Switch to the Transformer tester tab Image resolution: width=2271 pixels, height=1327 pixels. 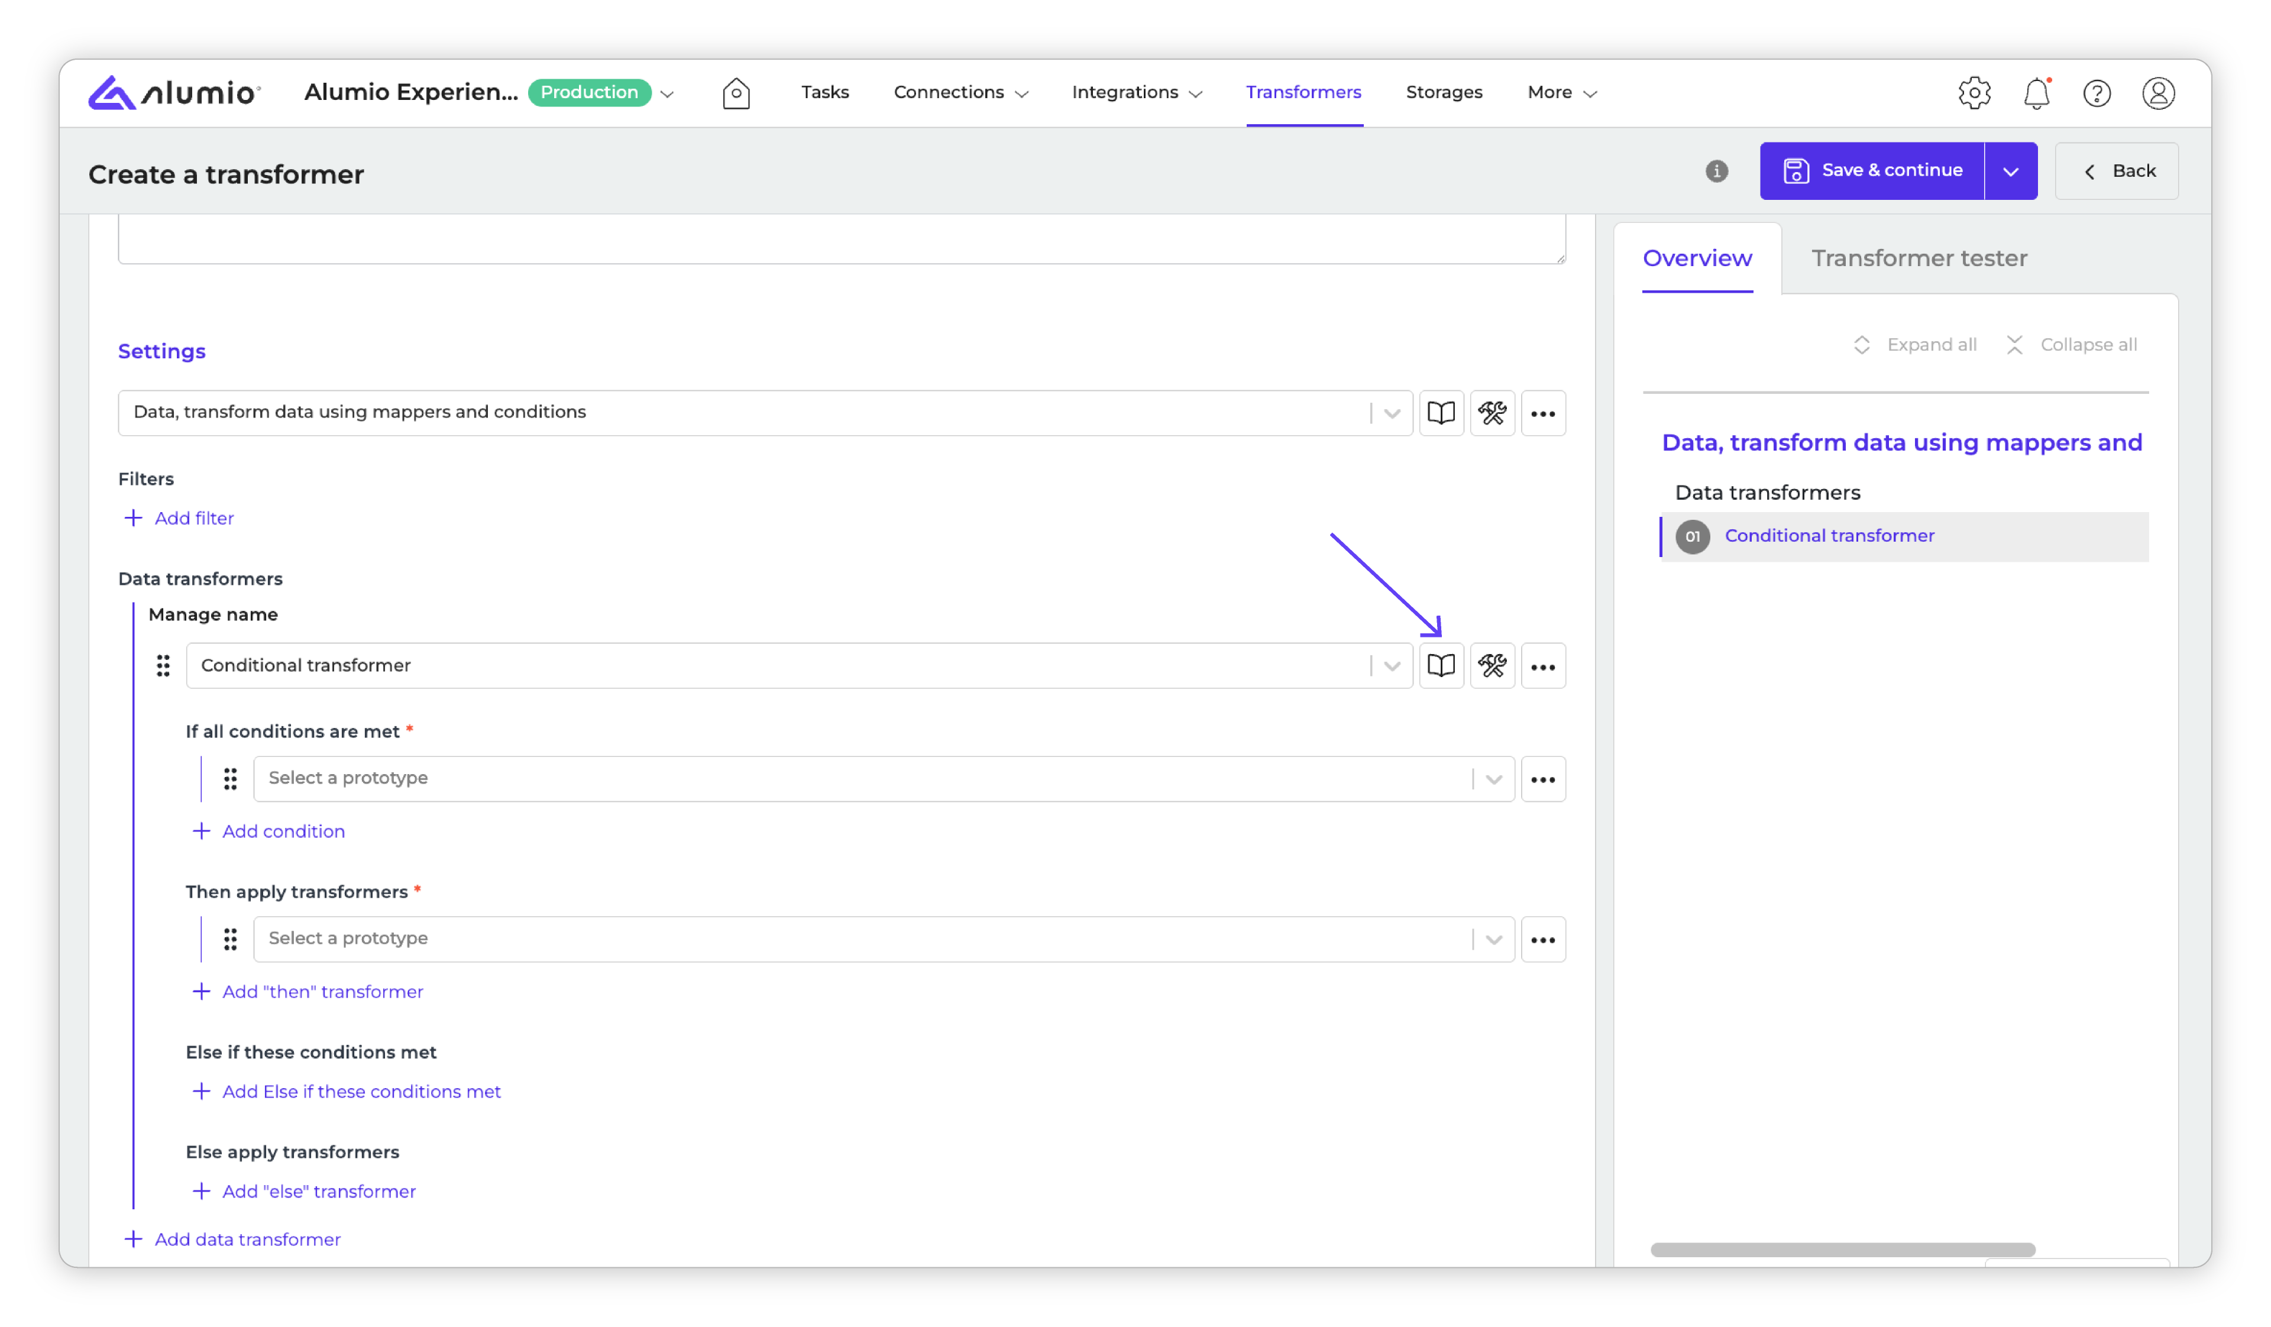[1919, 258]
